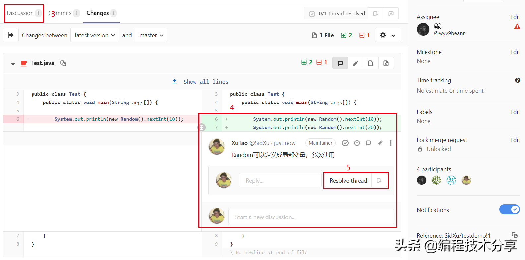Click the XuTao author name
The image size is (525, 260).
(239, 143)
